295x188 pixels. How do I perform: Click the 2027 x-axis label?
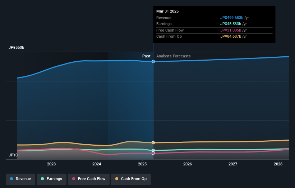(233, 164)
